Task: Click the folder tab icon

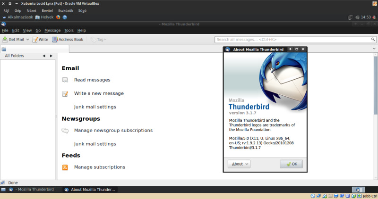Action: point(4,50)
